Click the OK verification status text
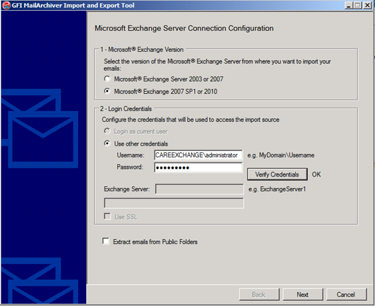The width and height of the screenshot is (375, 306). click(316, 174)
